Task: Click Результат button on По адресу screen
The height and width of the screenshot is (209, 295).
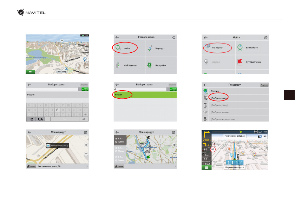Action: coord(264,85)
